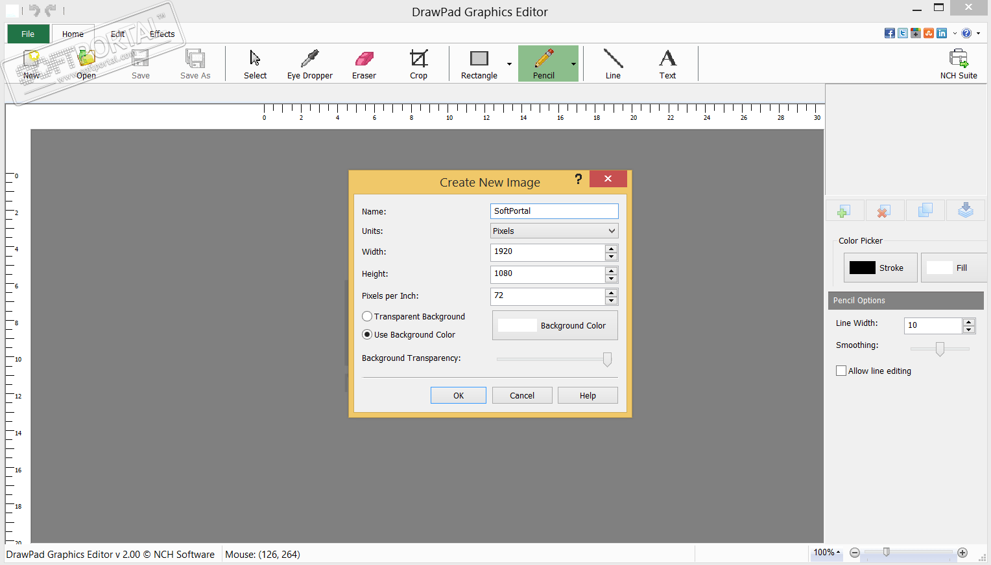Viewport: 991px width, 565px height.
Task: Click the Line Width field showing 10
Action: tap(933, 325)
